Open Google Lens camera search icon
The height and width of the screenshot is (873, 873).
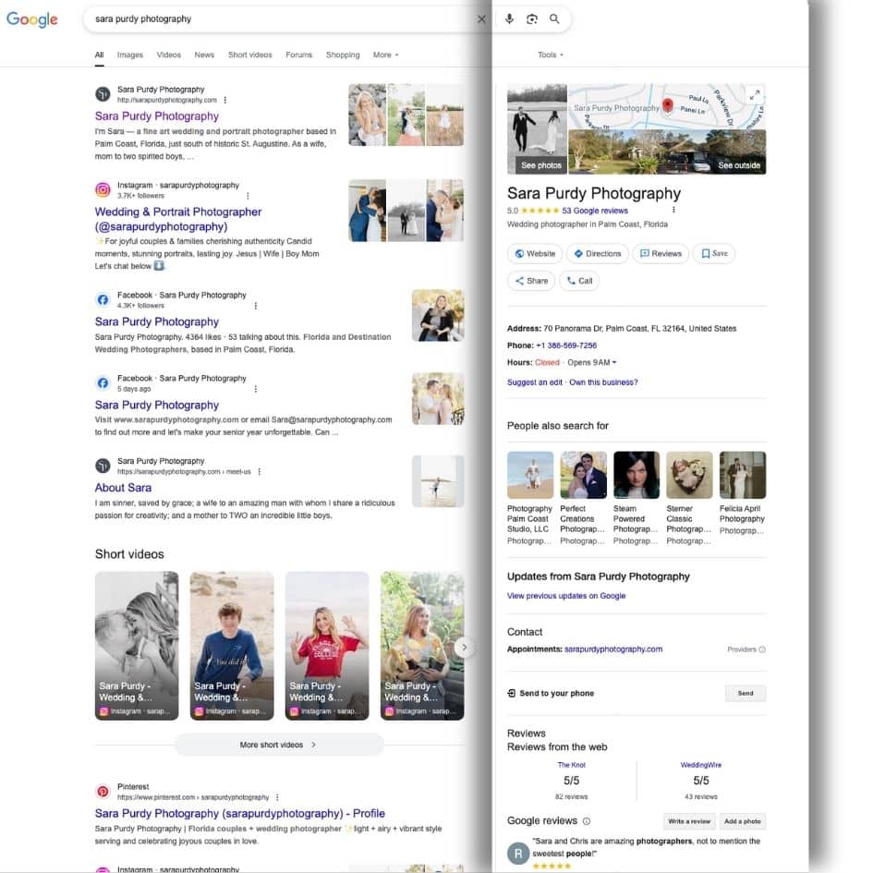click(532, 18)
